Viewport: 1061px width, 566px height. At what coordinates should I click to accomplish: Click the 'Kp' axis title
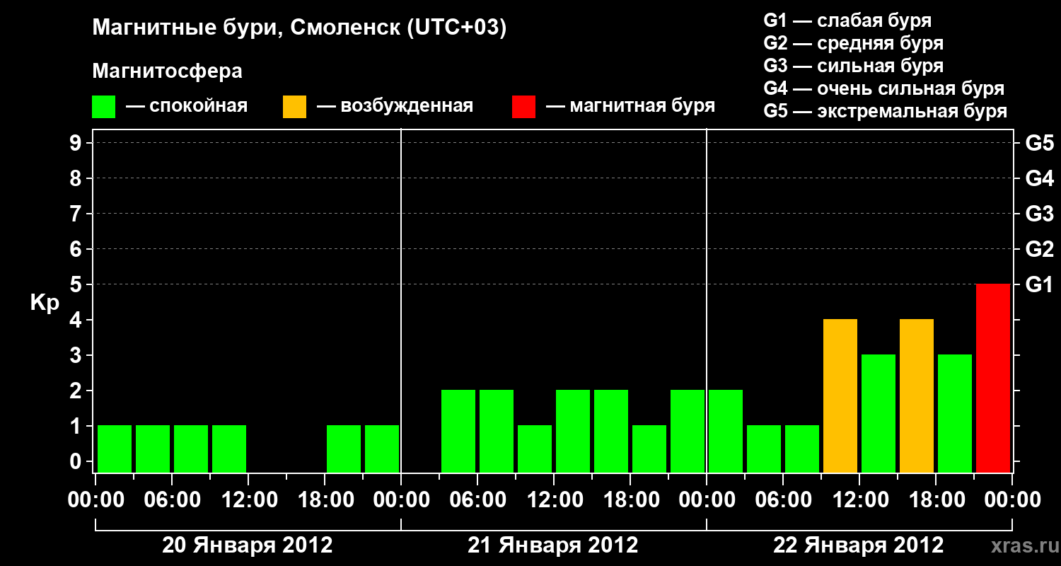click(x=45, y=303)
